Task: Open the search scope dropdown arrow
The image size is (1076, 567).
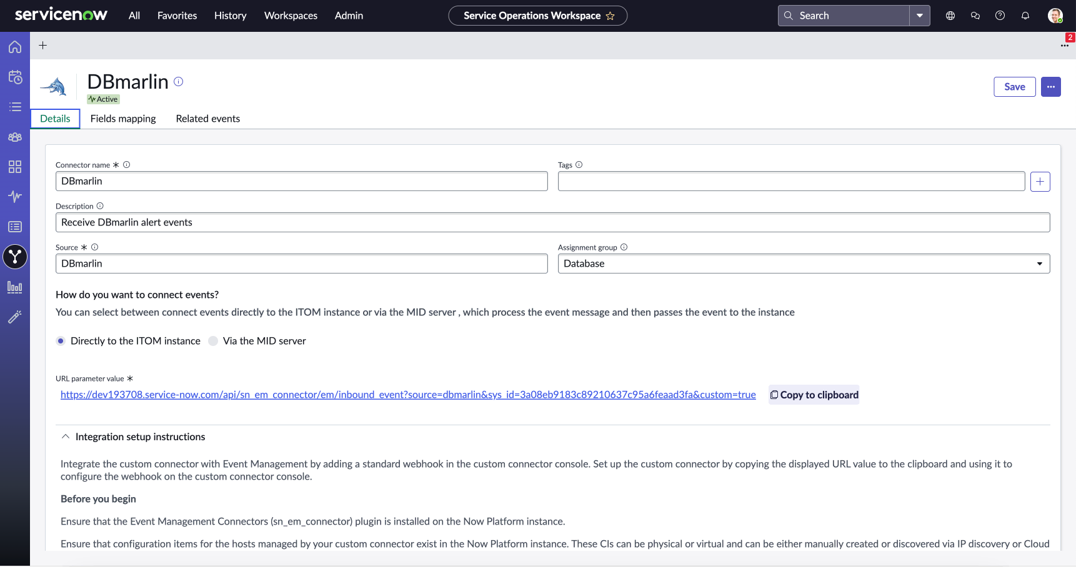Action: point(920,16)
